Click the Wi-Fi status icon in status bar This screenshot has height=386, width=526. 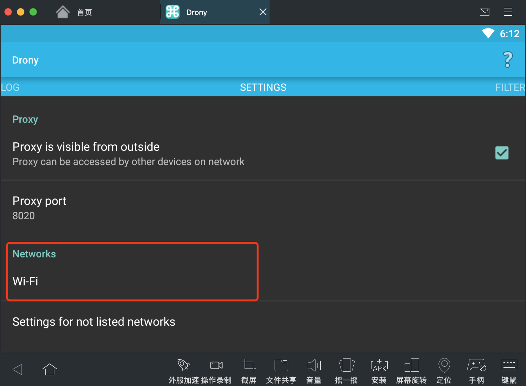click(488, 33)
